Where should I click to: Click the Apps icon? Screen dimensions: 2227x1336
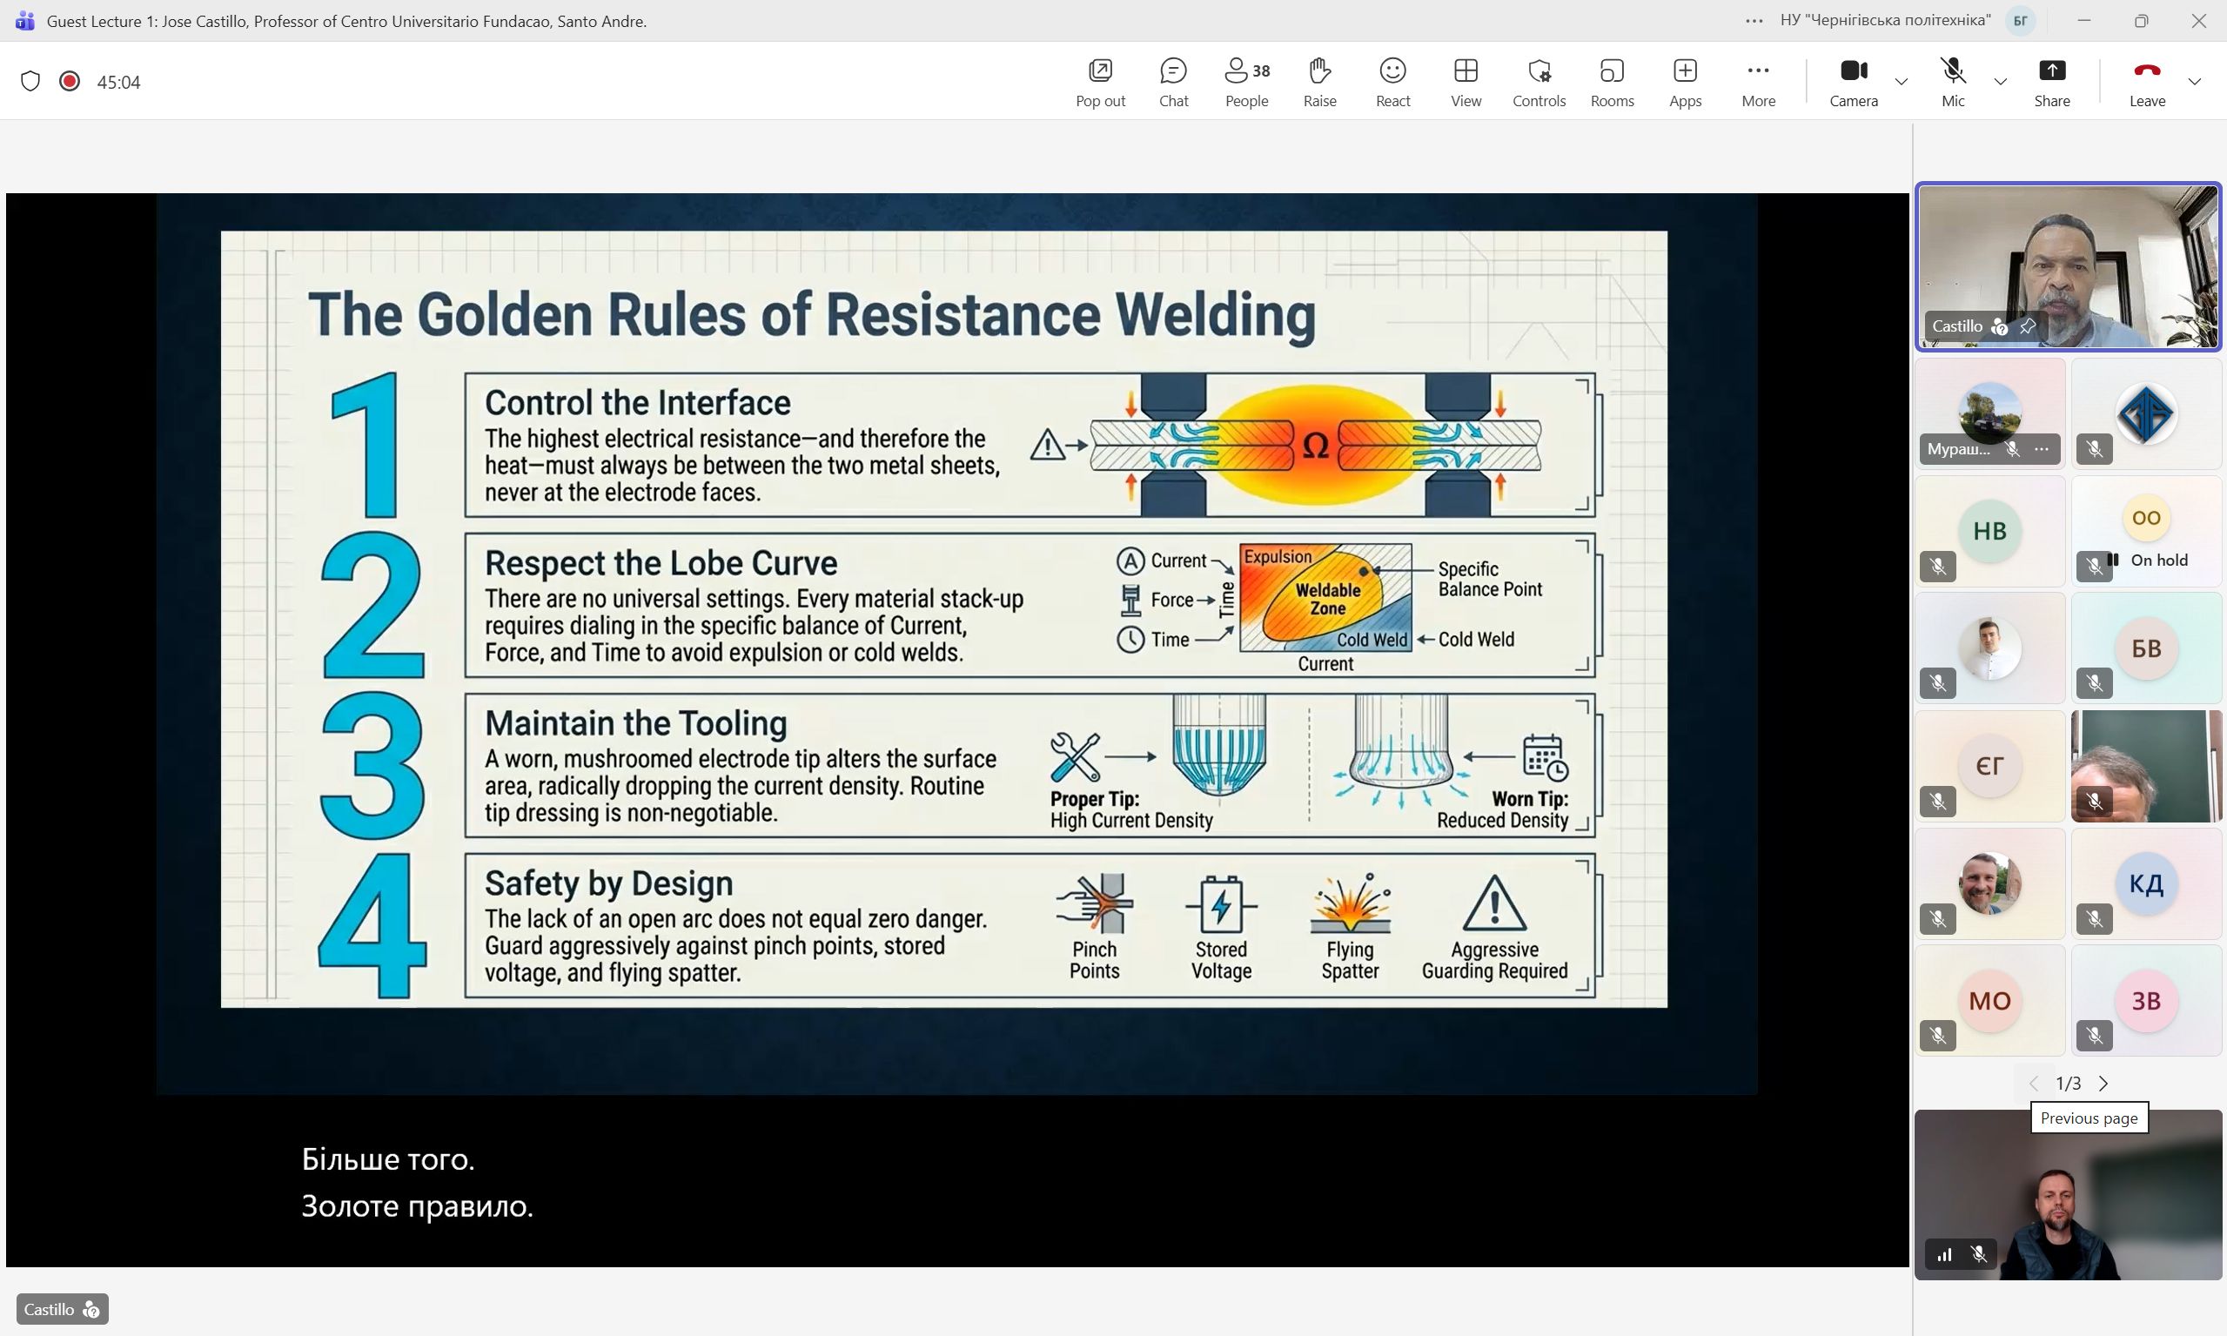pyautogui.click(x=1685, y=81)
